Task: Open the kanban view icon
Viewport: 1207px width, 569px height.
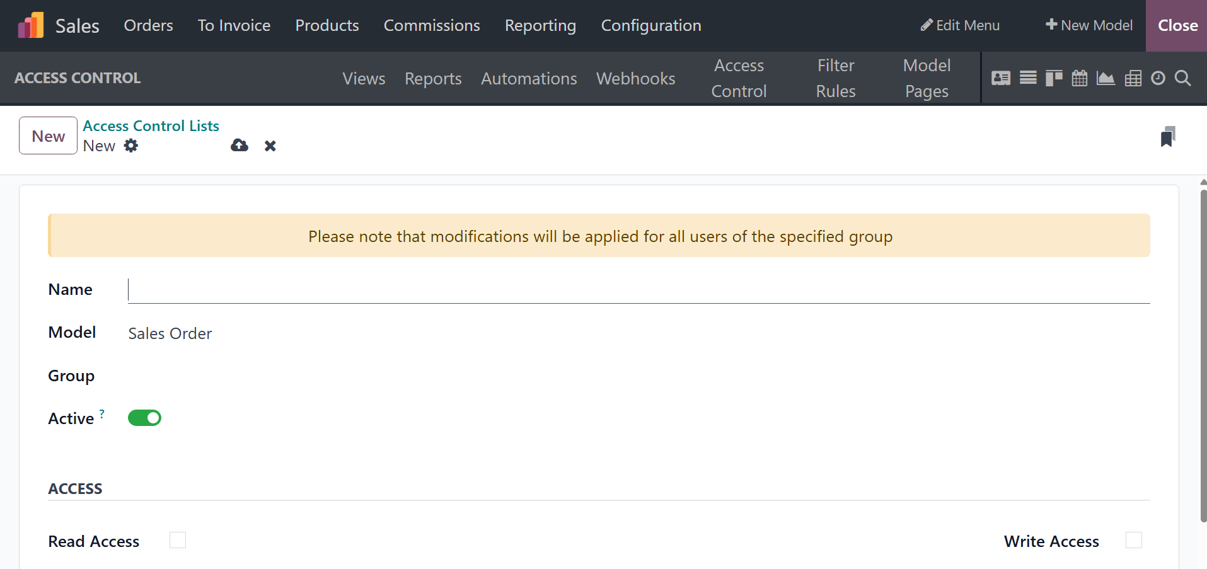Action: (1053, 78)
